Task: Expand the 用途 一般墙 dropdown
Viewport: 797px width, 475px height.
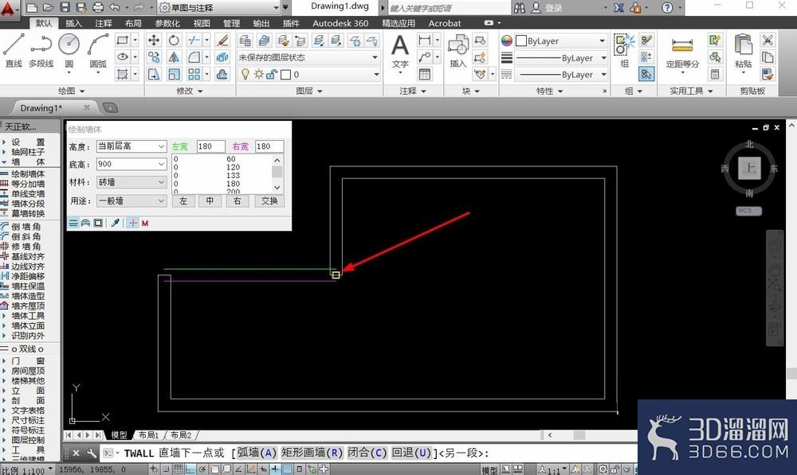Action: pos(132,201)
